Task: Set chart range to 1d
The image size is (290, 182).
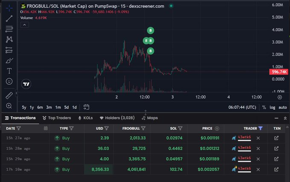Action: [74, 107]
